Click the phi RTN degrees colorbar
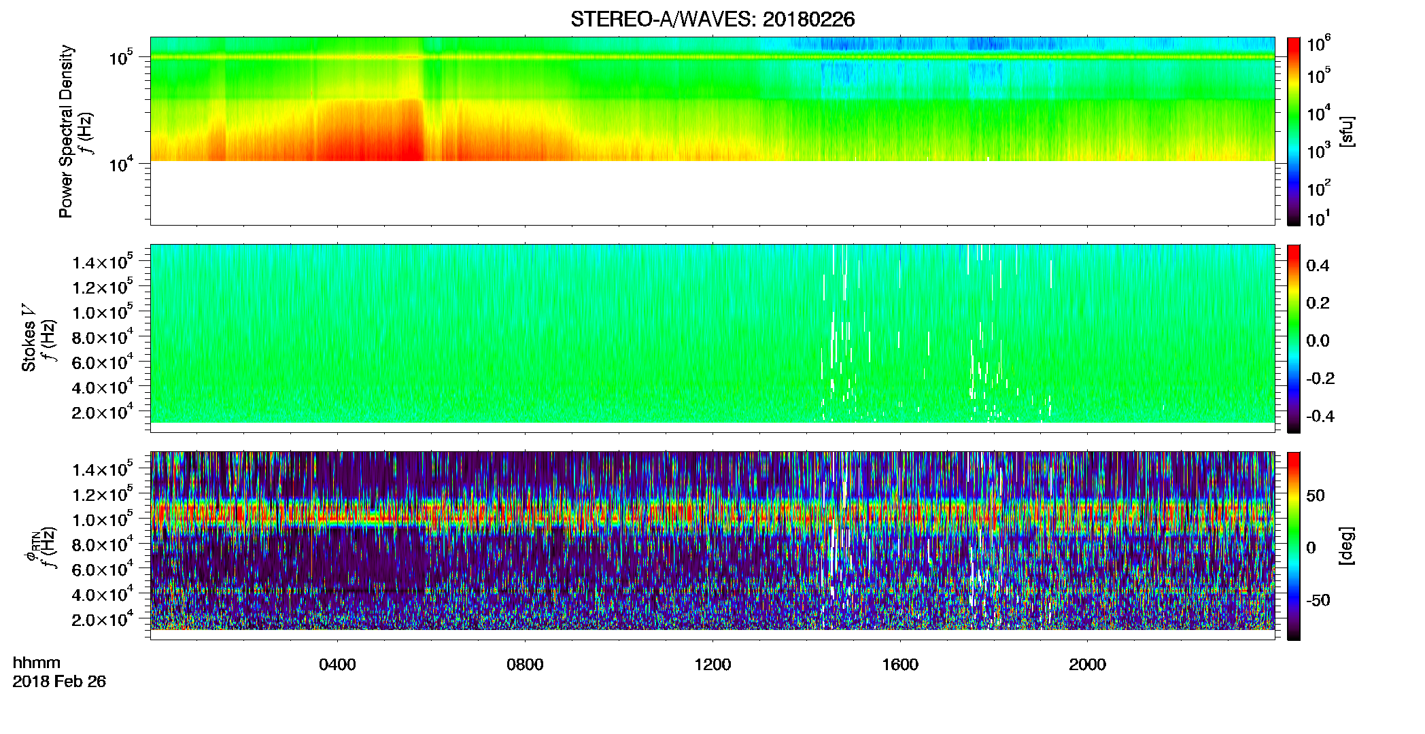1425x734 pixels. point(1294,546)
